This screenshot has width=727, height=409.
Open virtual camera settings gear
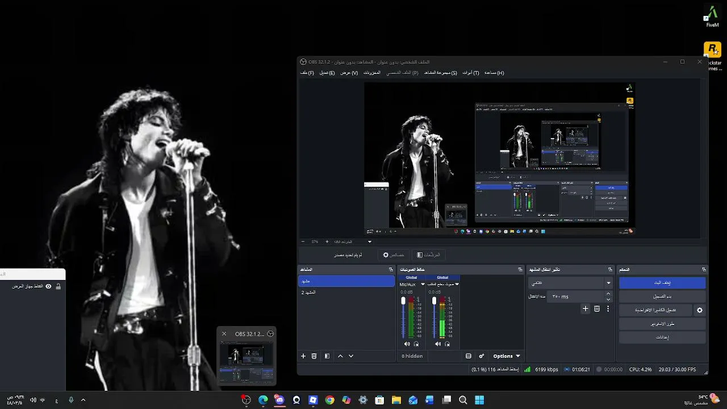click(700, 310)
